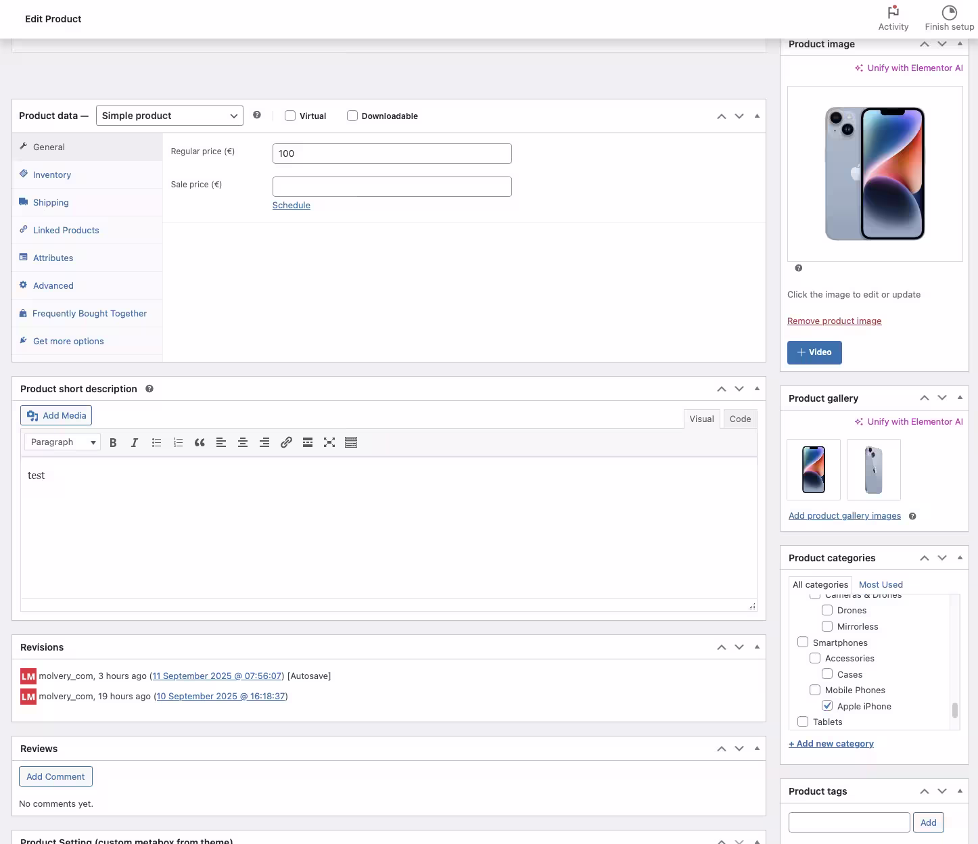
Task: Toggle bold formatting in short description
Action: click(x=113, y=442)
